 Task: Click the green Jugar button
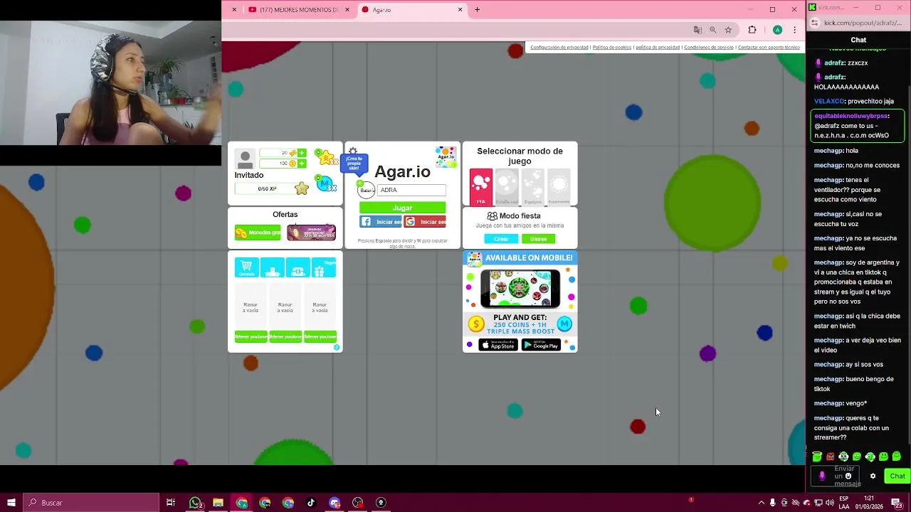[402, 208]
